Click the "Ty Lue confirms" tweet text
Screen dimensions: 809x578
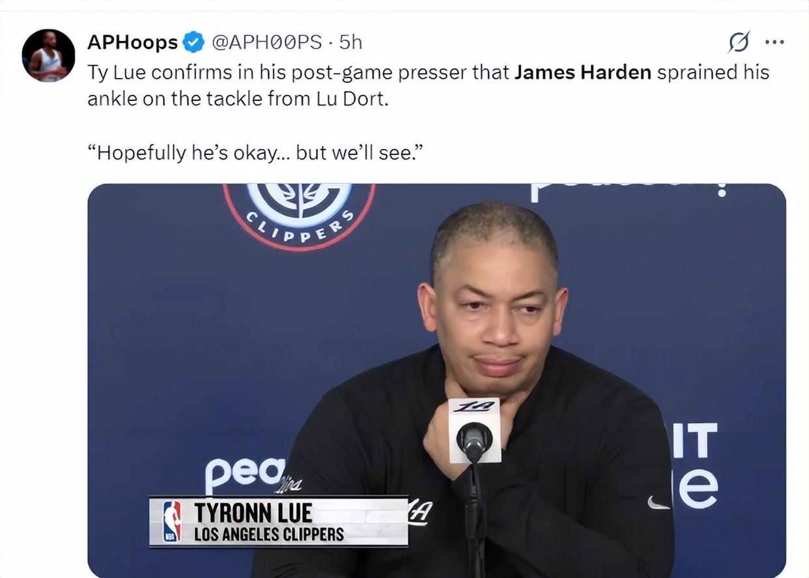[429, 72]
